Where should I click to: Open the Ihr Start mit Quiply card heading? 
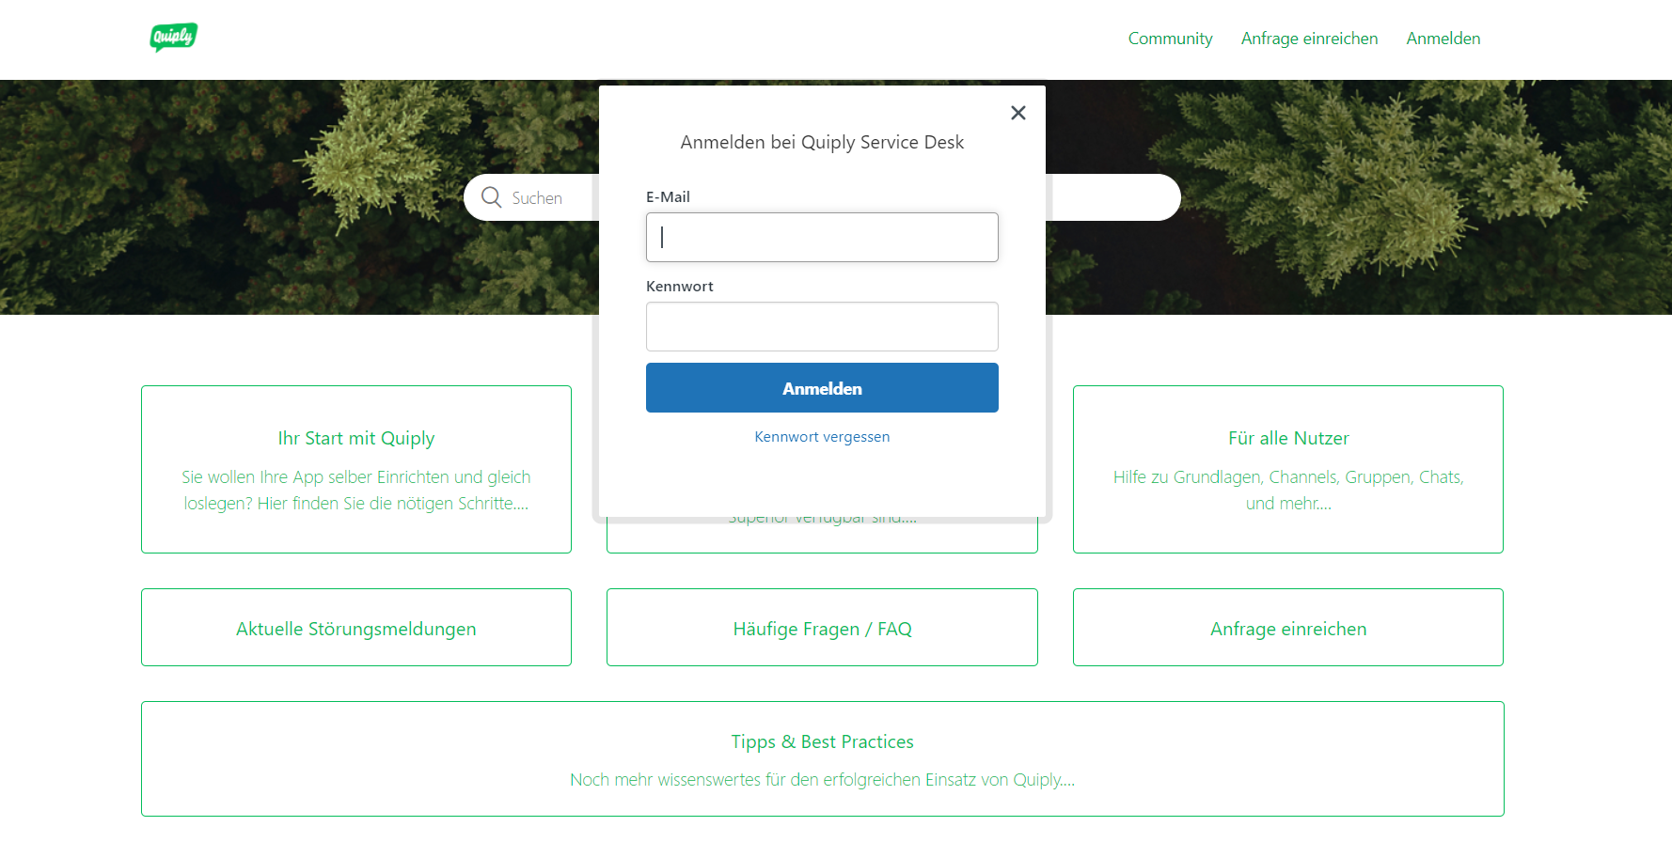click(x=356, y=438)
